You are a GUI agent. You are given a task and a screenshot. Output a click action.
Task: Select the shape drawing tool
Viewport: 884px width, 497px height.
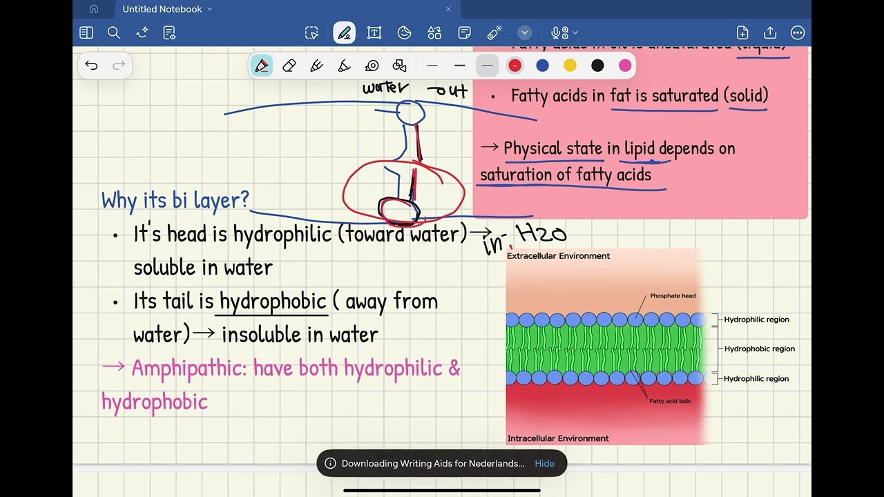pyautogui.click(x=400, y=66)
